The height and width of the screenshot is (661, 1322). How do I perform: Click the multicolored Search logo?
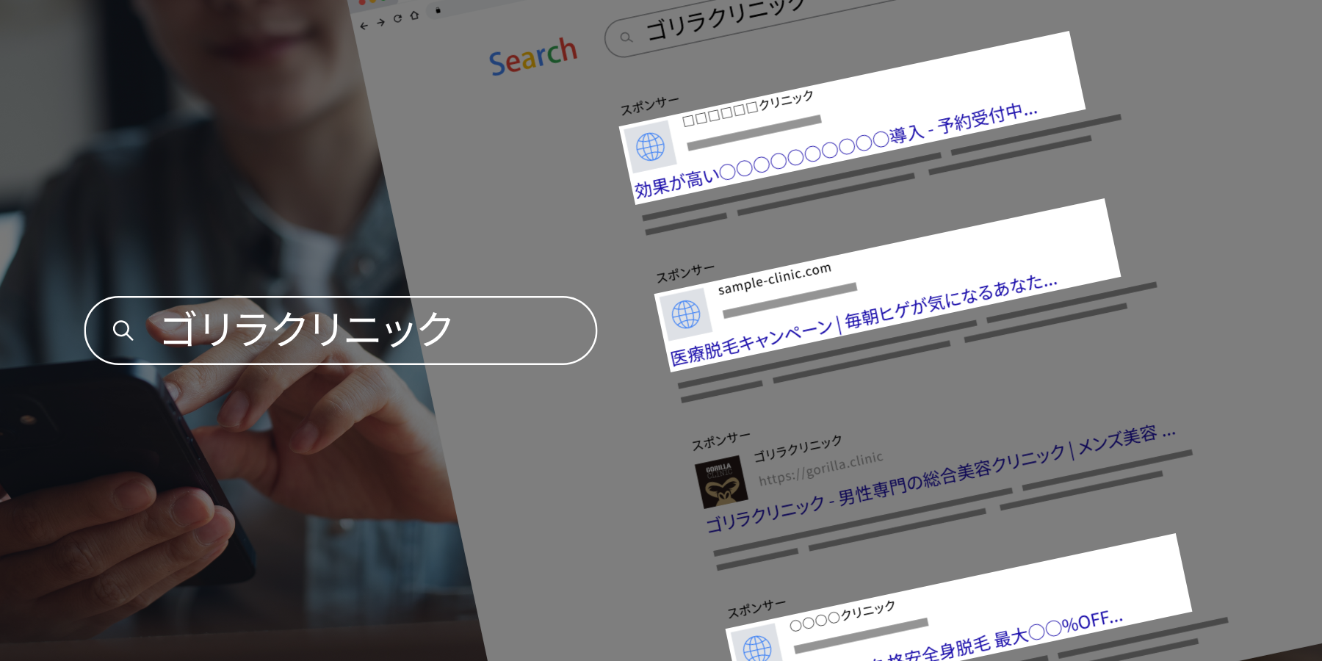(x=533, y=57)
